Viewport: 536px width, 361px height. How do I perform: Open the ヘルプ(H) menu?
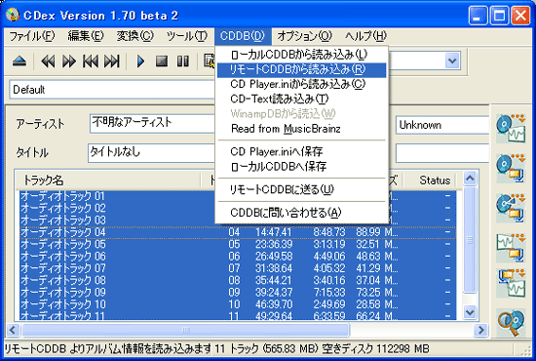365,36
